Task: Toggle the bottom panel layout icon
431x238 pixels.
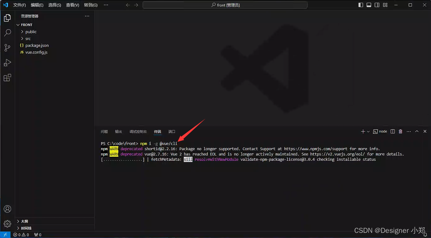Action: point(369,5)
